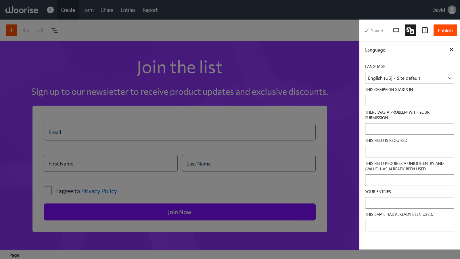The width and height of the screenshot is (460, 259).
Task: Click the orange add block plus button
Action: (11, 30)
